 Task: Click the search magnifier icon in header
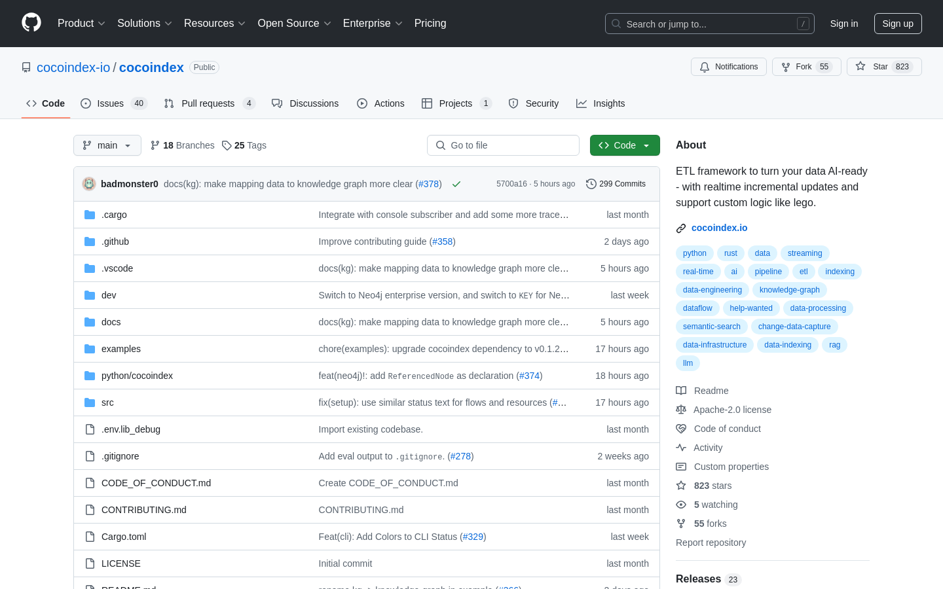click(x=616, y=24)
